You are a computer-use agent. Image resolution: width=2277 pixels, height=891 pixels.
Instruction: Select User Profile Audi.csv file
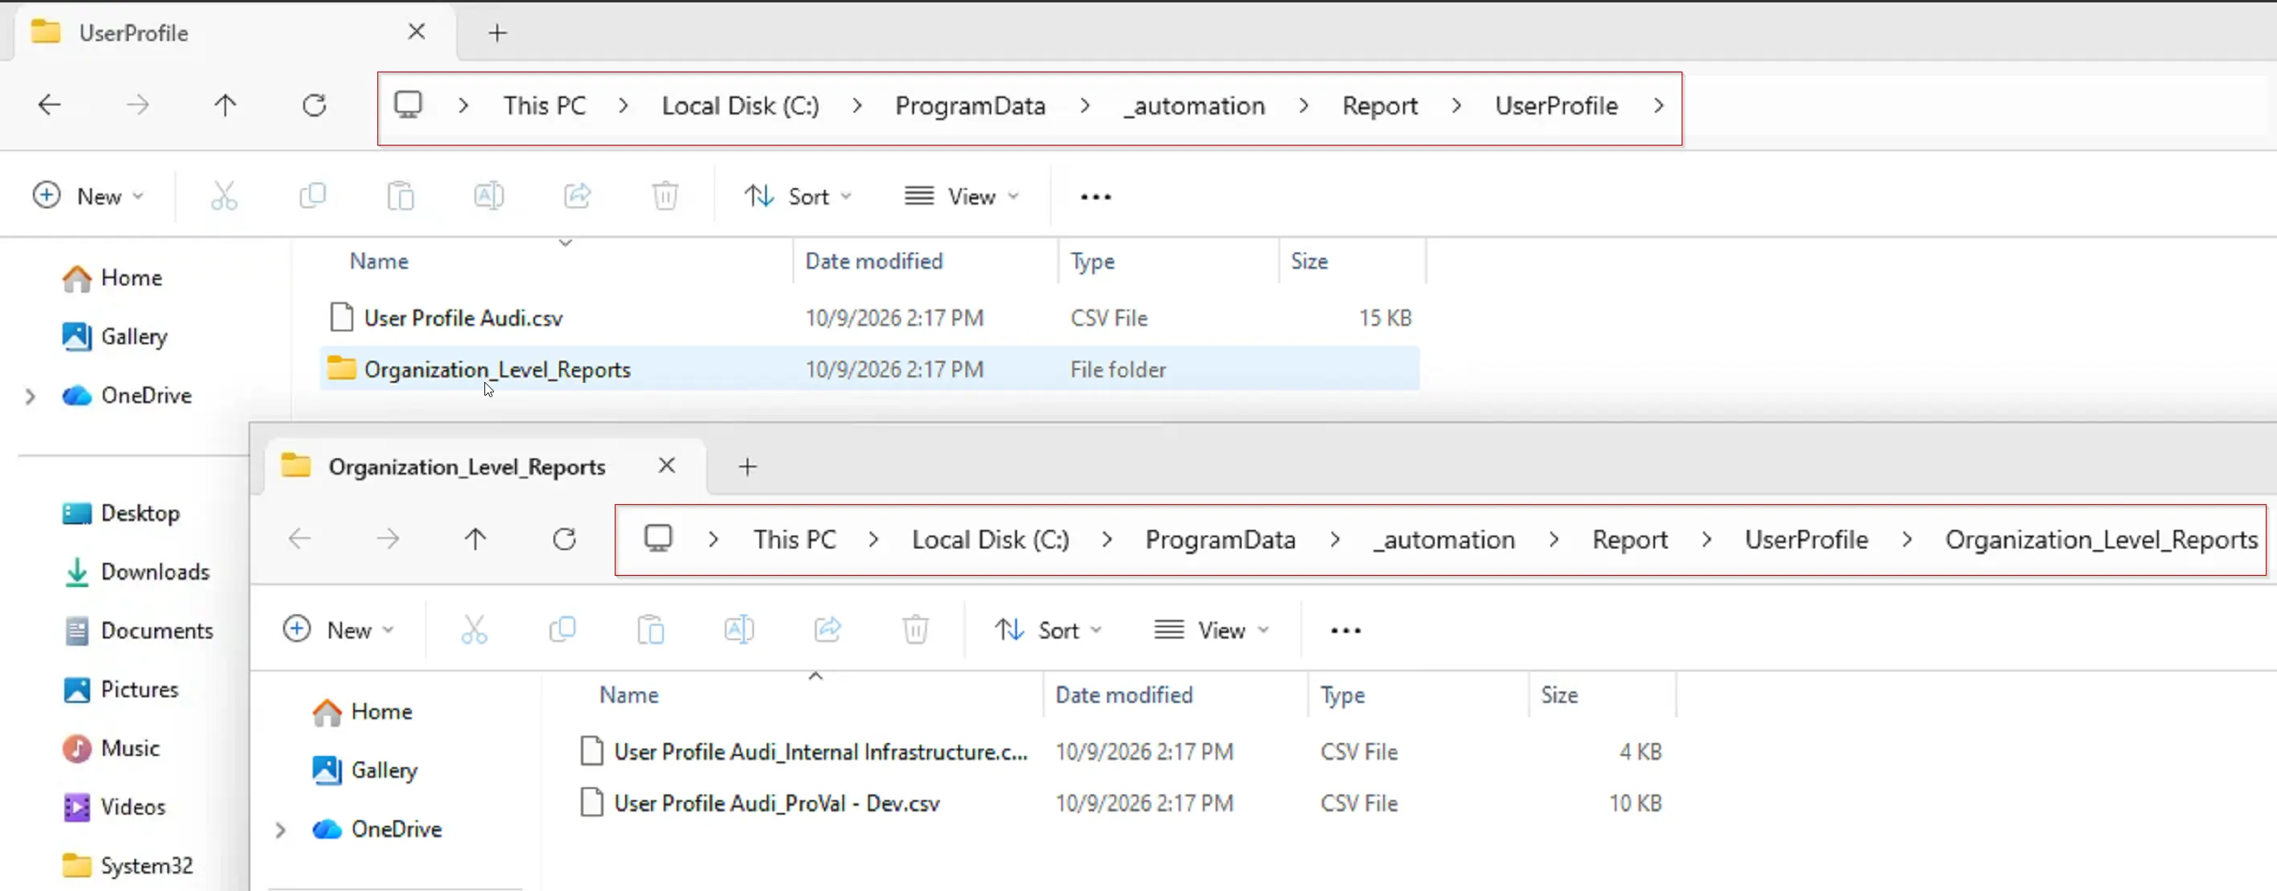pyautogui.click(x=870, y=318)
